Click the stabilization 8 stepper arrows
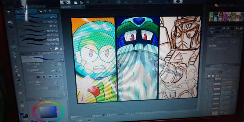Image resolution: width=244 pixels, height=122 pixels. tap(58, 82)
